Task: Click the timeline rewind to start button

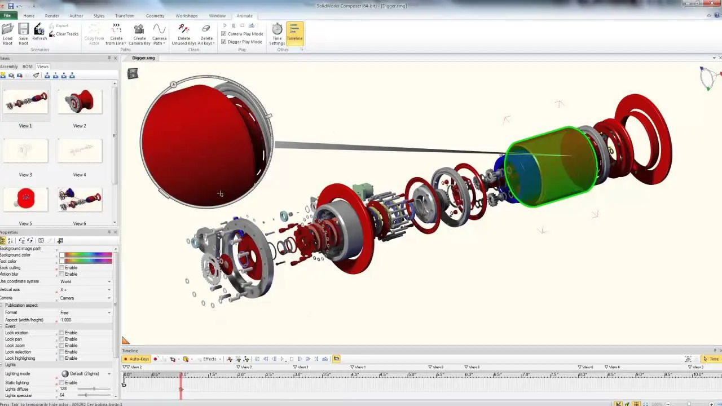Action: [x=257, y=359]
